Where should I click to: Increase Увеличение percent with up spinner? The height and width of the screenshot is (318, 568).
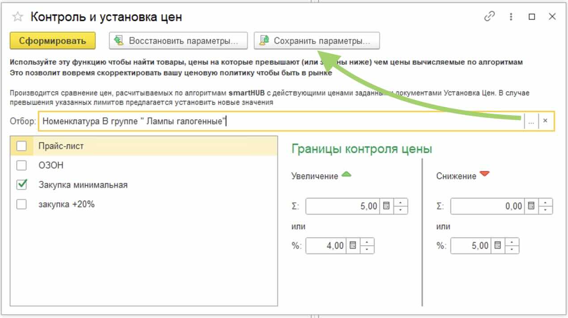coord(367,242)
